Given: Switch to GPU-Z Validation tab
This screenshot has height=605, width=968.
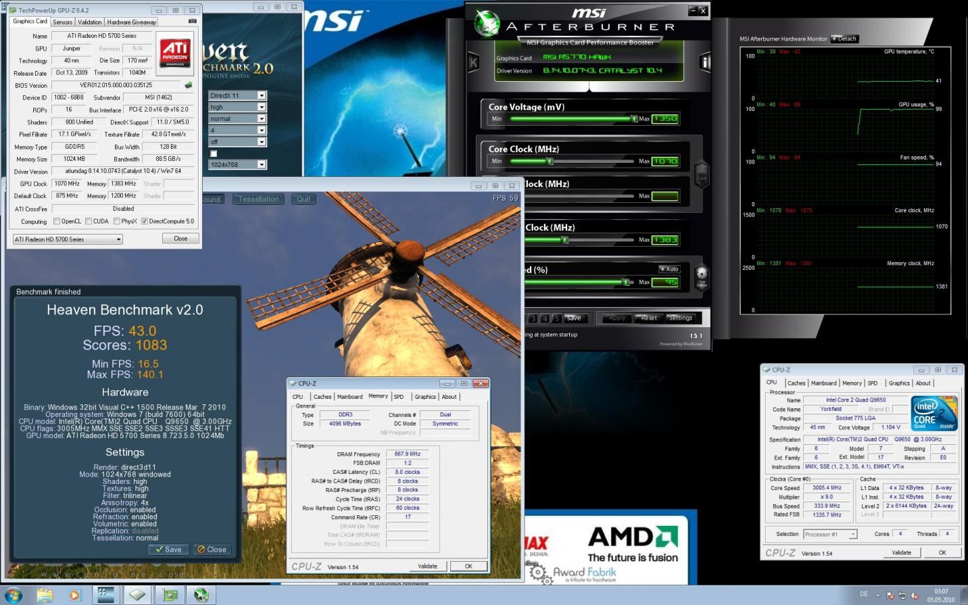Looking at the screenshot, I should 89,22.
